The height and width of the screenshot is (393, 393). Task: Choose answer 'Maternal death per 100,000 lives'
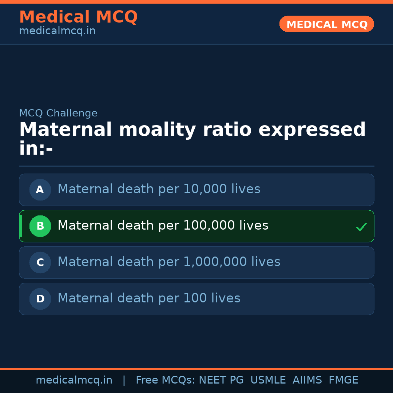[163, 226]
